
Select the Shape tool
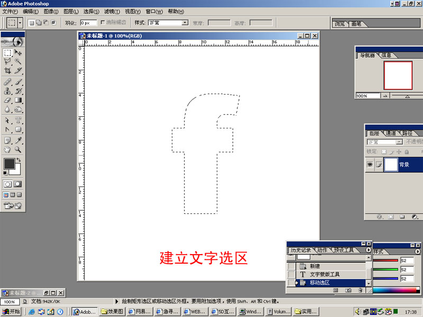tap(18, 129)
